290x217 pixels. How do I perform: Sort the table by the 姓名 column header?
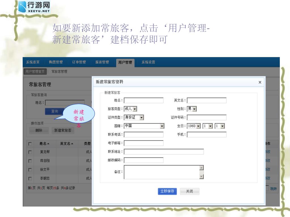(44, 144)
